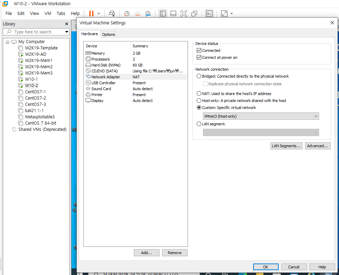Select W2K19-Mem2 in the library
This screenshot has width=339, height=275.
pyautogui.click(x=38, y=67)
